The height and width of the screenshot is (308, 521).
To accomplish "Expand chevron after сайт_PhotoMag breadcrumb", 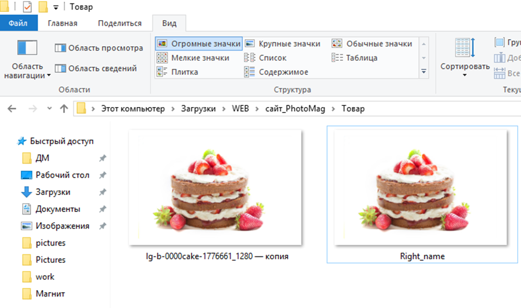I will pyautogui.click(x=333, y=109).
